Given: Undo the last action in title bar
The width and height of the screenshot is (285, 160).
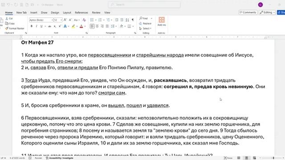Looking at the screenshot, I should (8, 5).
